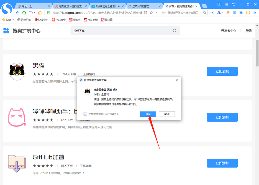Confirm installation with the 确定 button

pos(148,114)
